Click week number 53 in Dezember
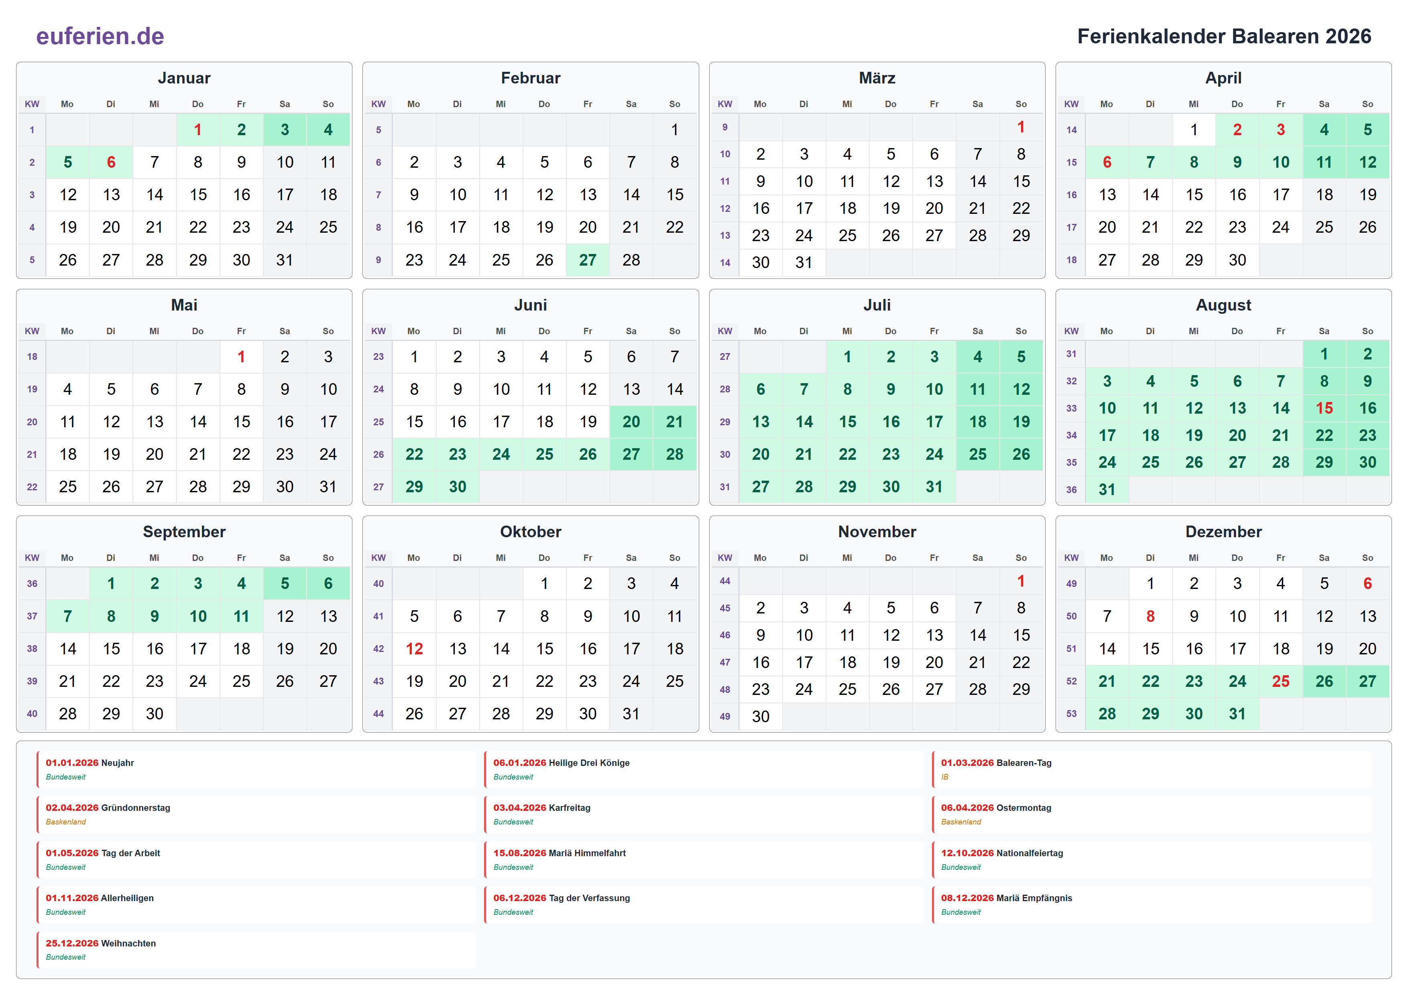This screenshot has height=995, width=1408. (x=1071, y=714)
